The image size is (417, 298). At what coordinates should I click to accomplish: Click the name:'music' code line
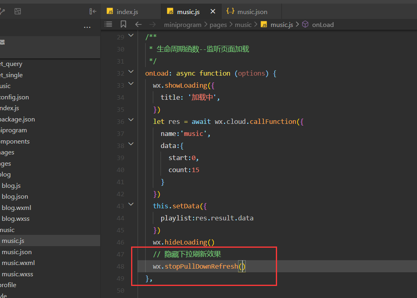point(185,134)
